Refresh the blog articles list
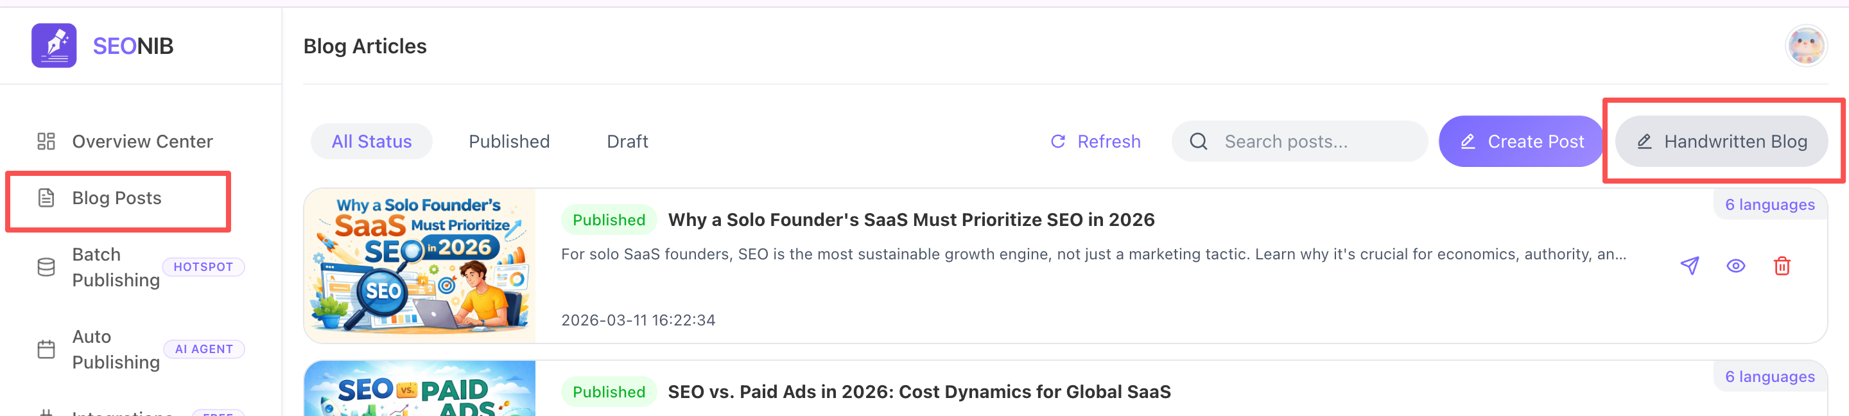The image size is (1849, 416). coord(1095,141)
